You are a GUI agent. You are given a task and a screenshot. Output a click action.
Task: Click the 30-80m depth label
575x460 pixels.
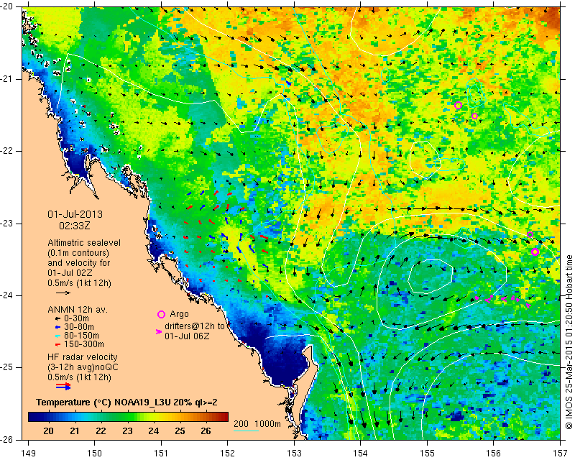point(79,327)
